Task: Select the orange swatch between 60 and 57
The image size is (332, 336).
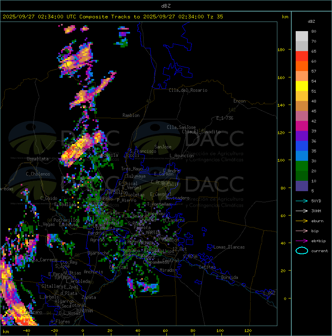Action: (302, 66)
